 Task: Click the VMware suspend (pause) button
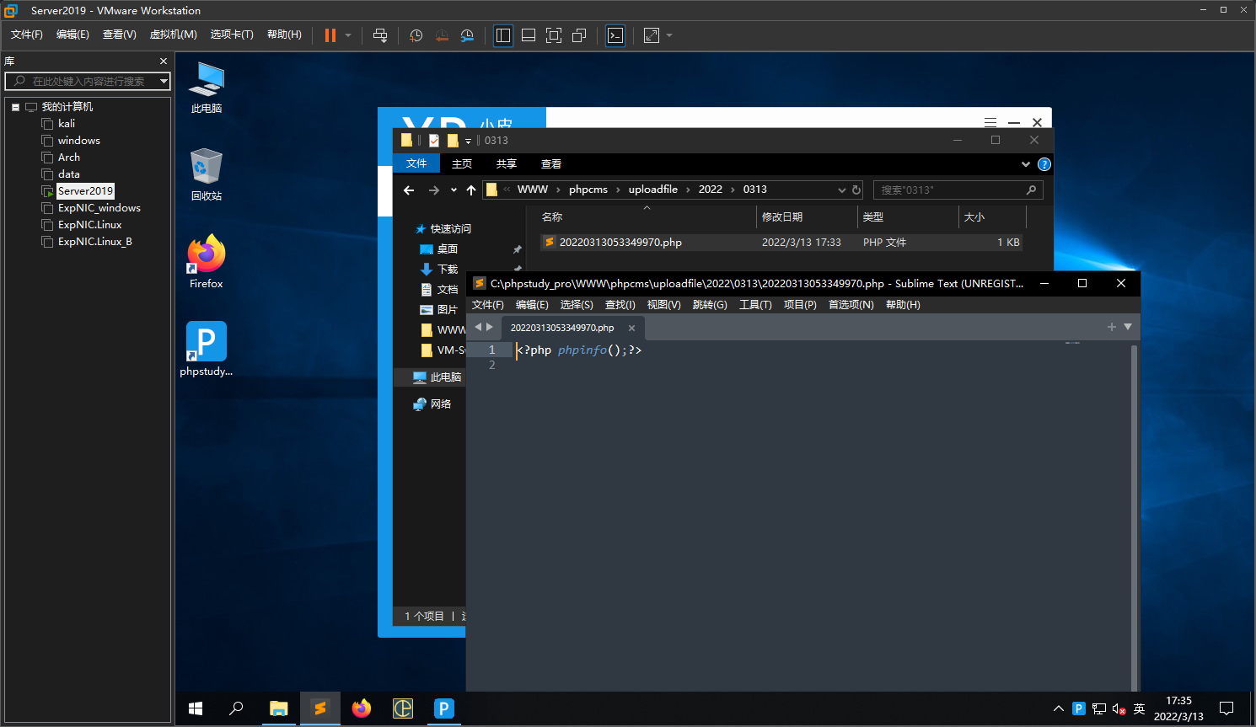click(330, 35)
